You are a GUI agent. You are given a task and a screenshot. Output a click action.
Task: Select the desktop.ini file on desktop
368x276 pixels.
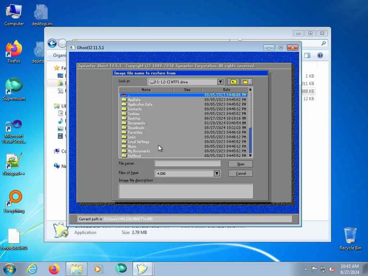pos(42,15)
